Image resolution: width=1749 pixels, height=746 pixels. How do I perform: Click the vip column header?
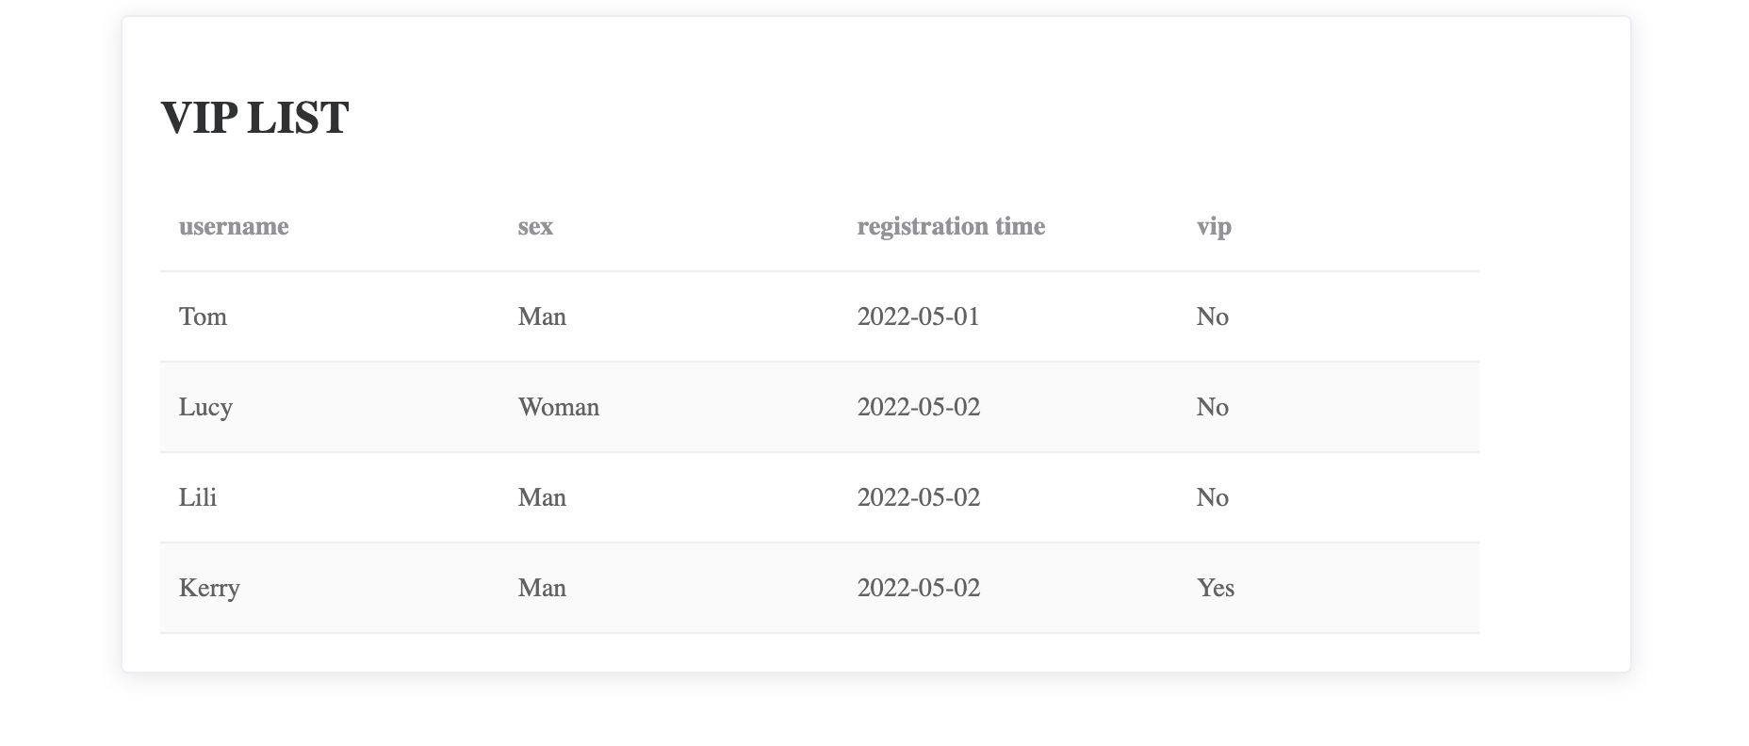(1214, 227)
